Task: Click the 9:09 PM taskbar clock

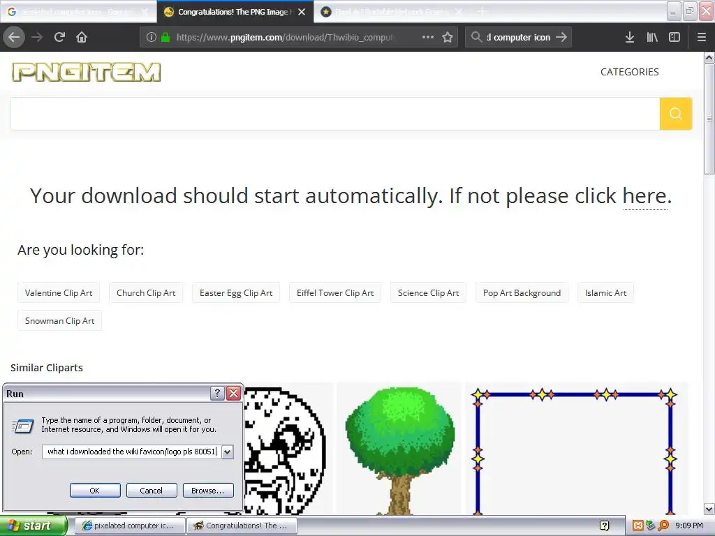Action: pos(689,526)
